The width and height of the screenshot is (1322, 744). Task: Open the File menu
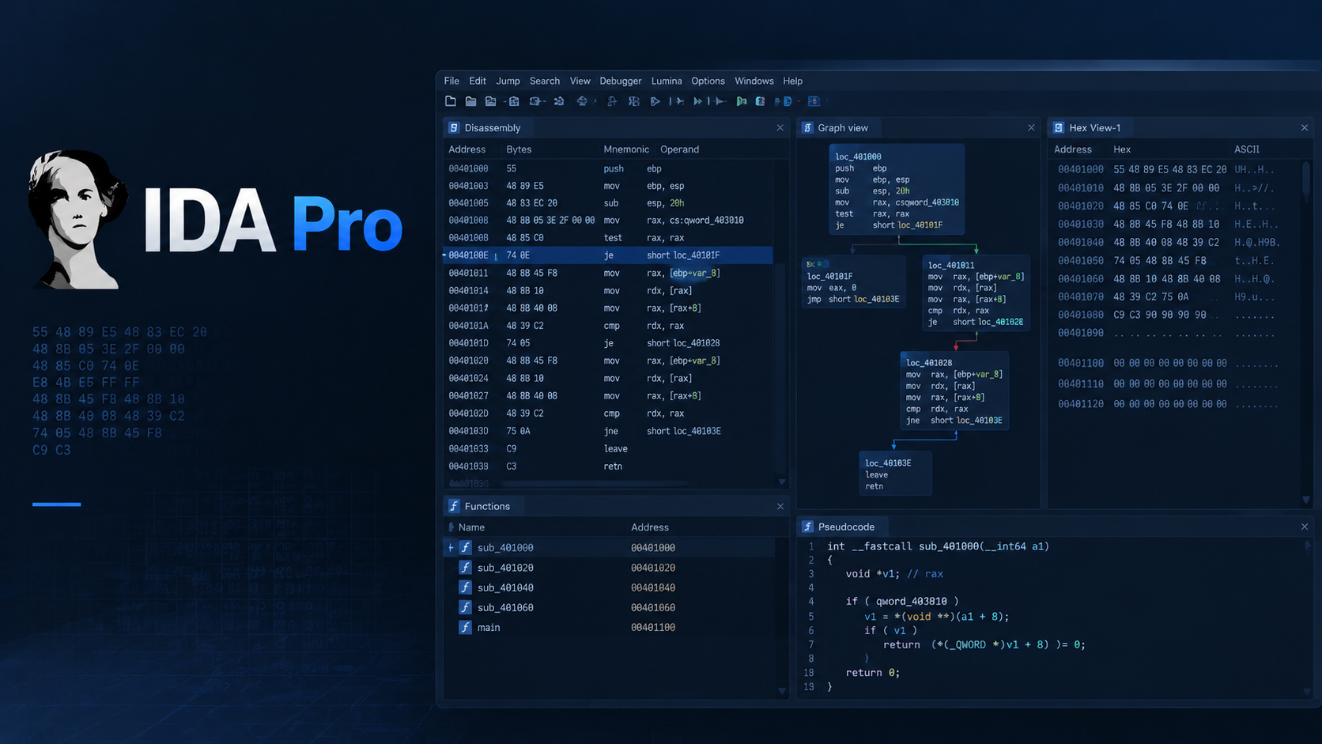(451, 81)
